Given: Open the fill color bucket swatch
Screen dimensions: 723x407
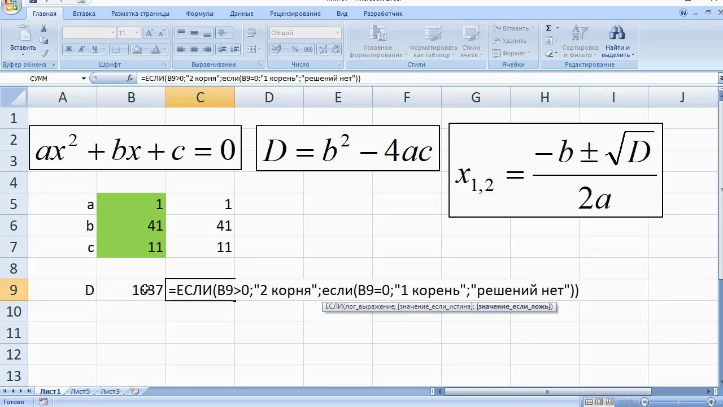Looking at the screenshot, I should [136, 49].
